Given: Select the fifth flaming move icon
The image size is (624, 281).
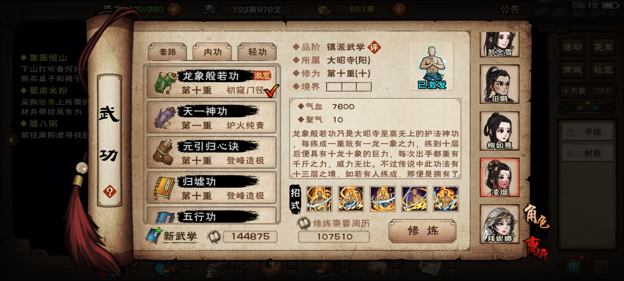Looking at the screenshot, I should 446,199.
